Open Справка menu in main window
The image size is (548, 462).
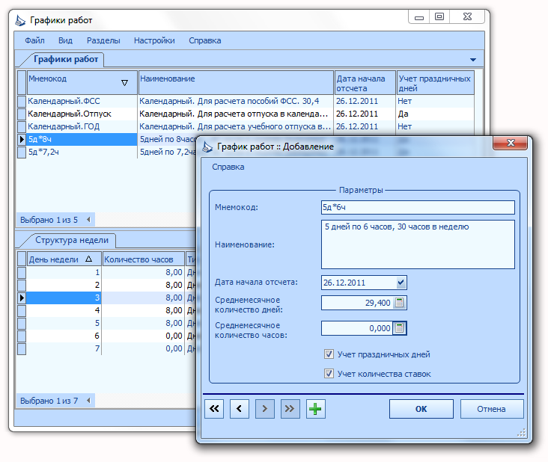tap(205, 40)
